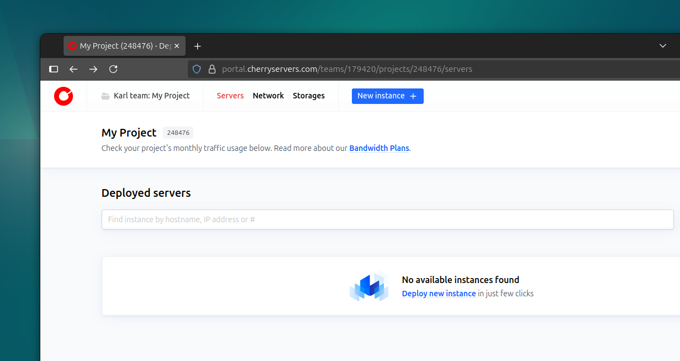Open the Servers menu item

tap(230, 96)
